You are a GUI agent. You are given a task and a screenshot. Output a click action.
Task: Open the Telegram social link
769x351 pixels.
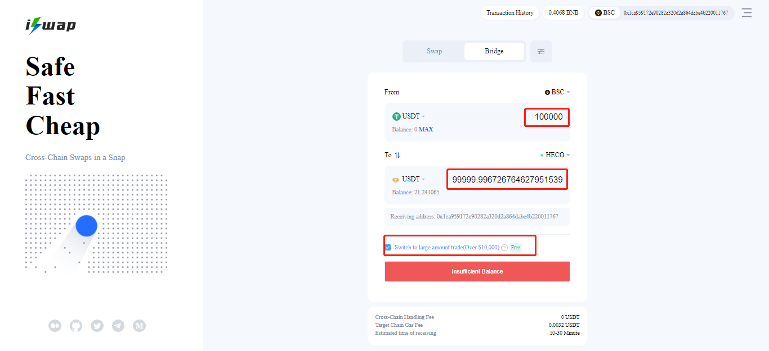(118, 325)
